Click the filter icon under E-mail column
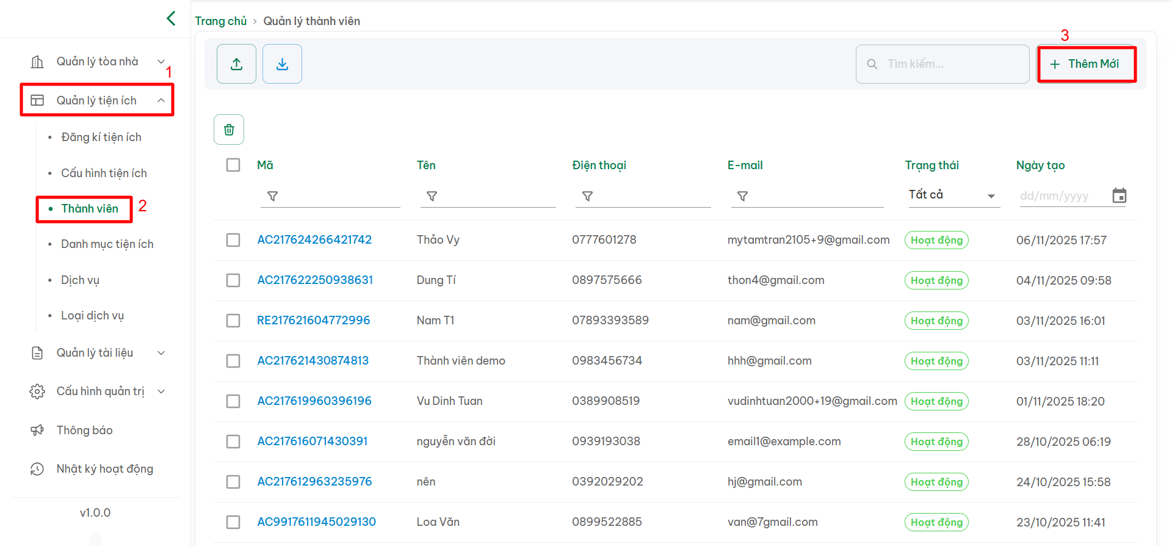The width and height of the screenshot is (1172, 546). click(742, 196)
